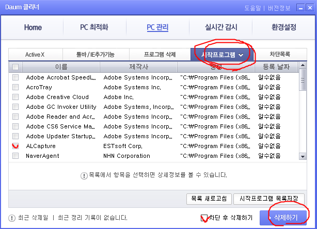Open 환경설정 tab
This screenshot has width=317, height=229.
283,27
